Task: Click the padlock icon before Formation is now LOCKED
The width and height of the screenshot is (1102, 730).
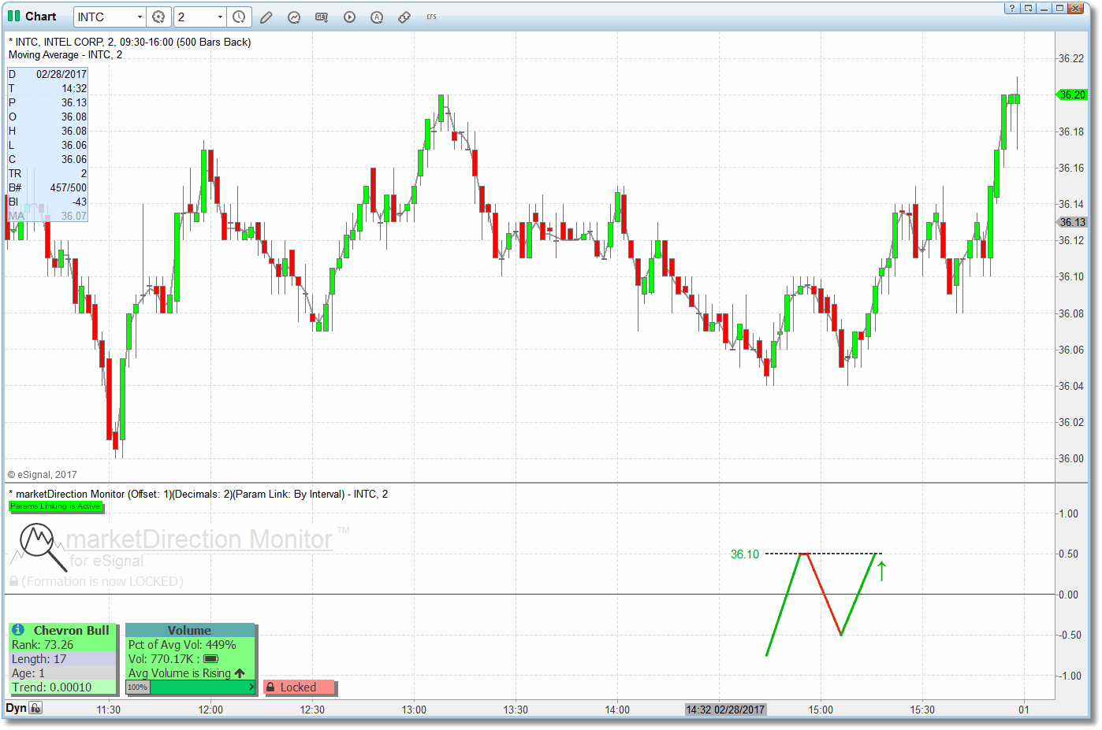Action: click(13, 581)
